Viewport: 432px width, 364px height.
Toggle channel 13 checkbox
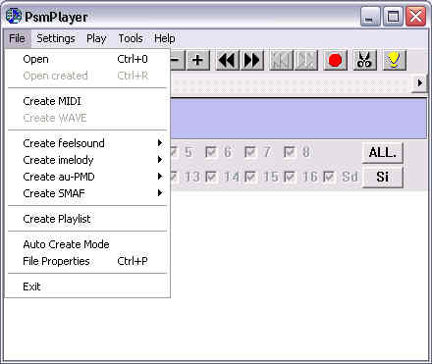(174, 177)
